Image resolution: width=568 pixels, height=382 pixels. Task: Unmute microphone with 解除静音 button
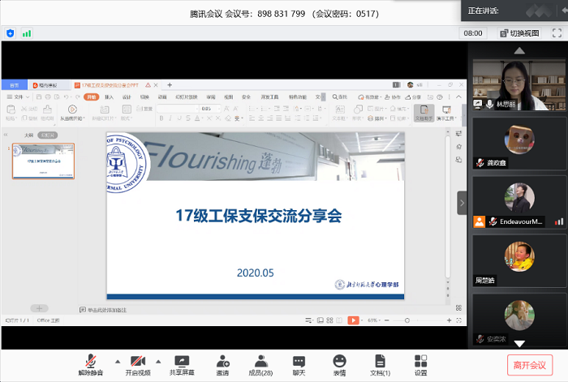coord(92,364)
